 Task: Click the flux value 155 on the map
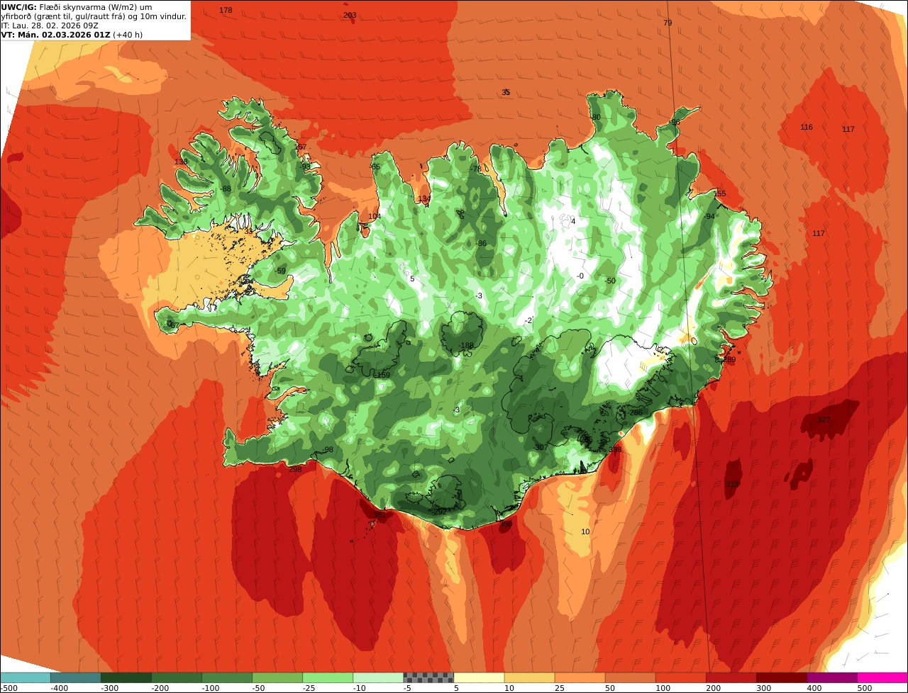(x=720, y=193)
